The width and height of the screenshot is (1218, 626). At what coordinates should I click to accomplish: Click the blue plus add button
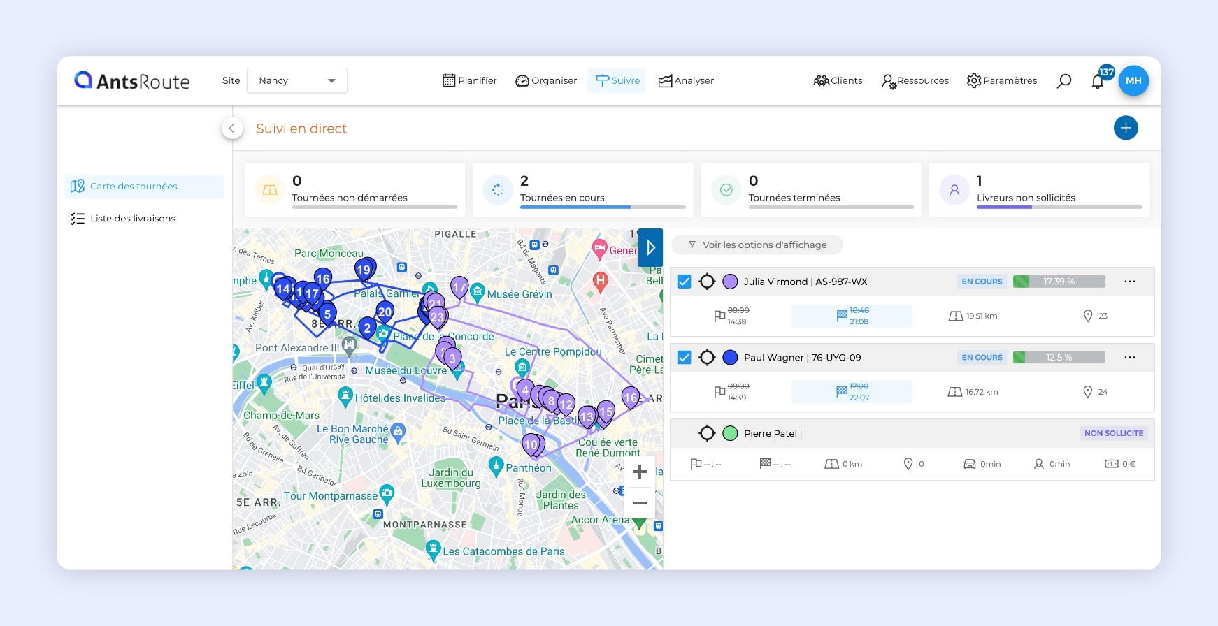pos(1126,128)
